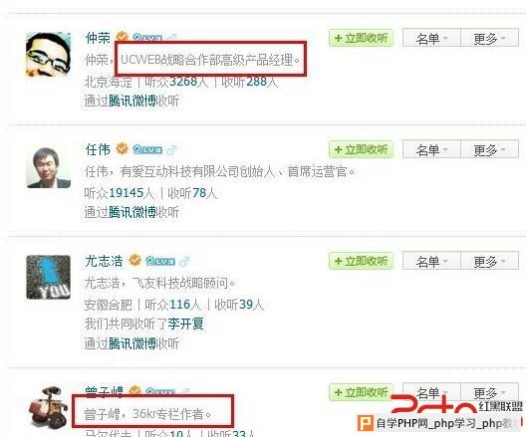Expand the 名单 dropdown for 仲荣

(x=431, y=38)
